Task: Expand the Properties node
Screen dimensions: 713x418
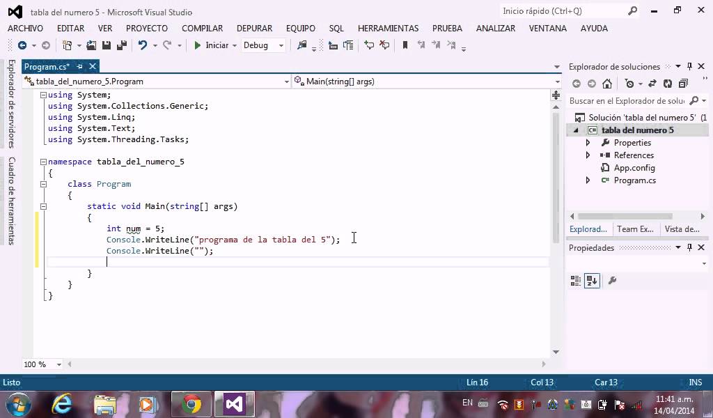Action: [588, 143]
